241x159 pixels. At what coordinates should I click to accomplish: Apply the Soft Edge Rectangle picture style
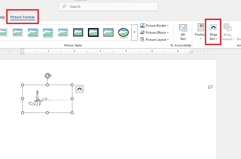63,32
